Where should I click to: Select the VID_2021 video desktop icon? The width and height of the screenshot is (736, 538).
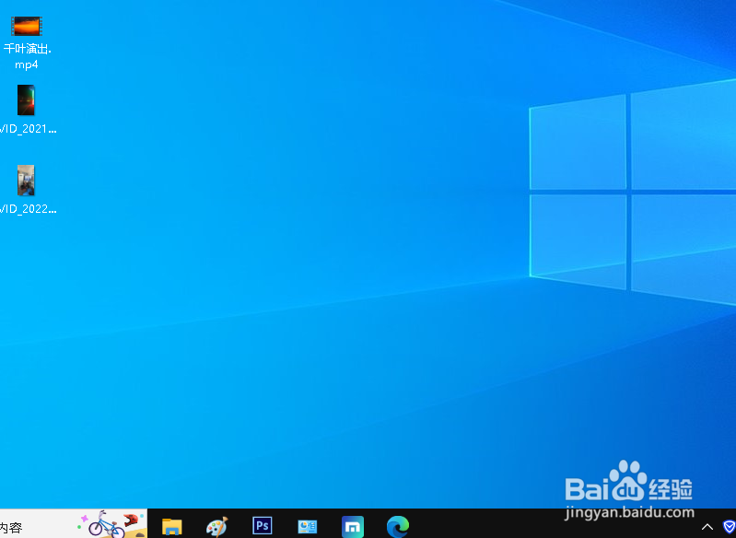point(26,100)
